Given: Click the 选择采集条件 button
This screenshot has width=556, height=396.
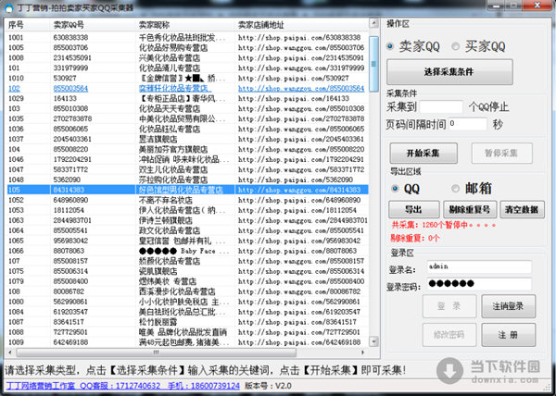Looking at the screenshot, I should pos(449,72).
